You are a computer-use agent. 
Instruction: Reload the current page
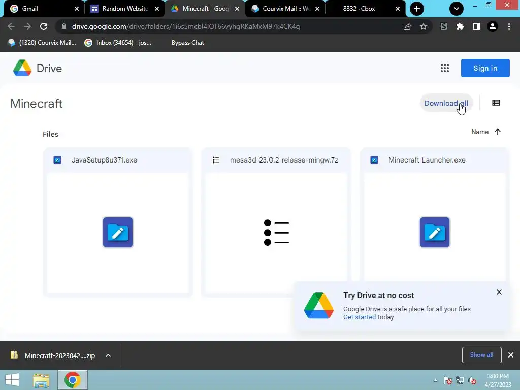44,26
